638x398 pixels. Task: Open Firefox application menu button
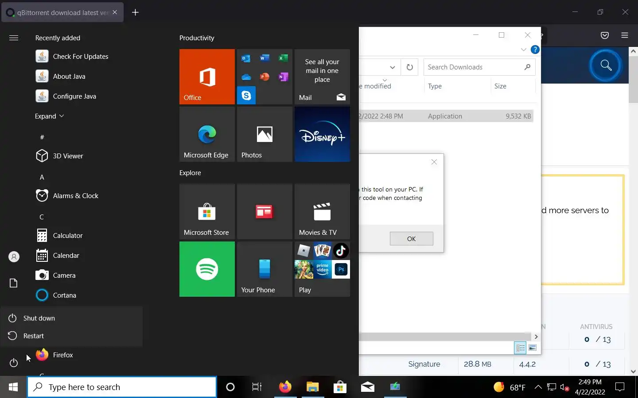625,35
